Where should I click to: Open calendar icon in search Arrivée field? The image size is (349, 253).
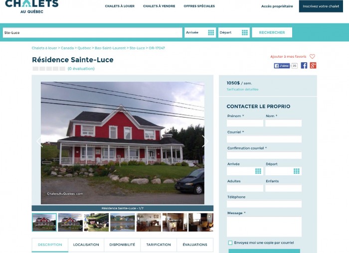click(211, 33)
